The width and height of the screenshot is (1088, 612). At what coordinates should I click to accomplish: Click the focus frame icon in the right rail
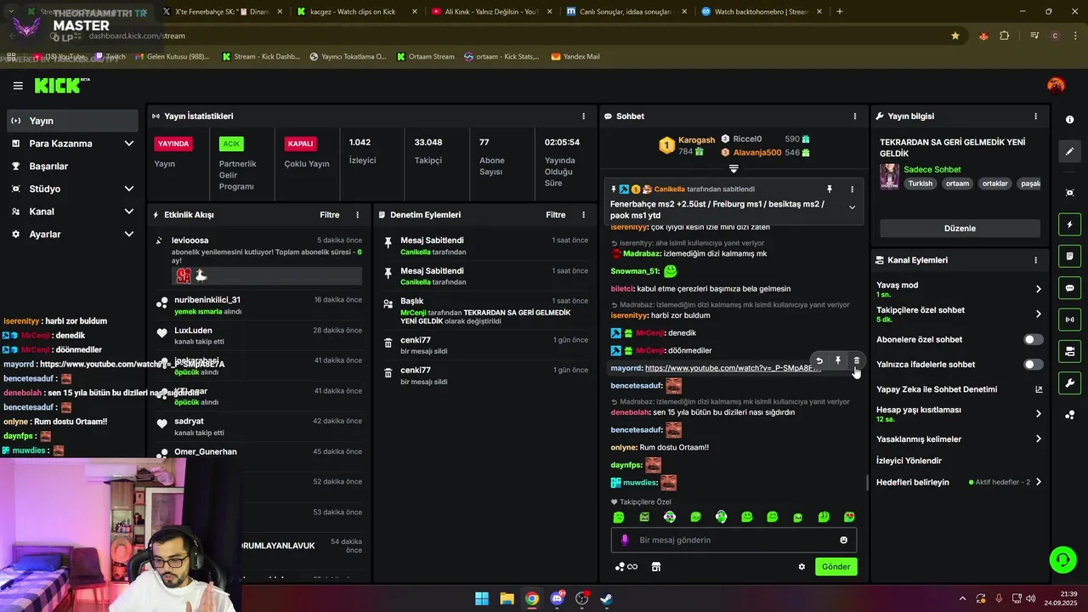(x=1070, y=193)
